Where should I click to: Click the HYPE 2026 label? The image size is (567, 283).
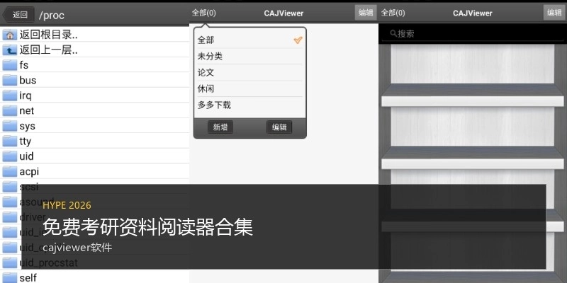pos(67,205)
